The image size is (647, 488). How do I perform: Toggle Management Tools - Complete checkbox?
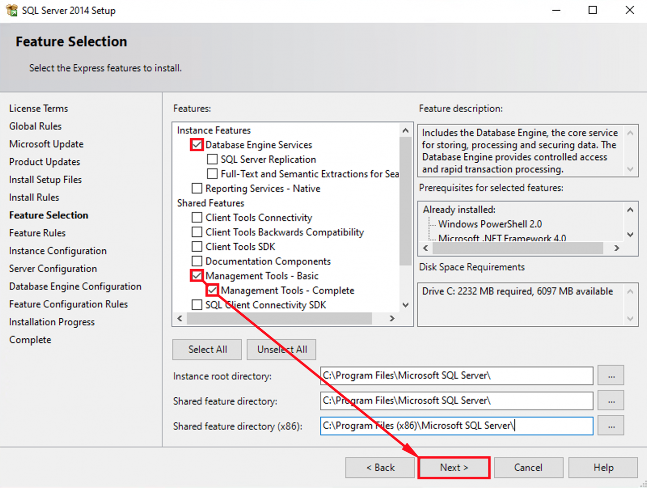pos(212,290)
